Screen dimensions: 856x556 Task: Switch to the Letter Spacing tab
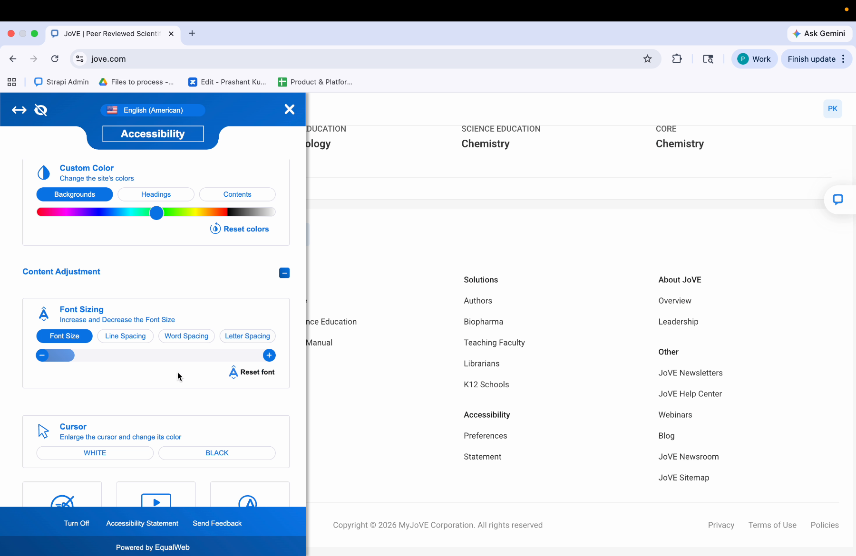(x=247, y=336)
